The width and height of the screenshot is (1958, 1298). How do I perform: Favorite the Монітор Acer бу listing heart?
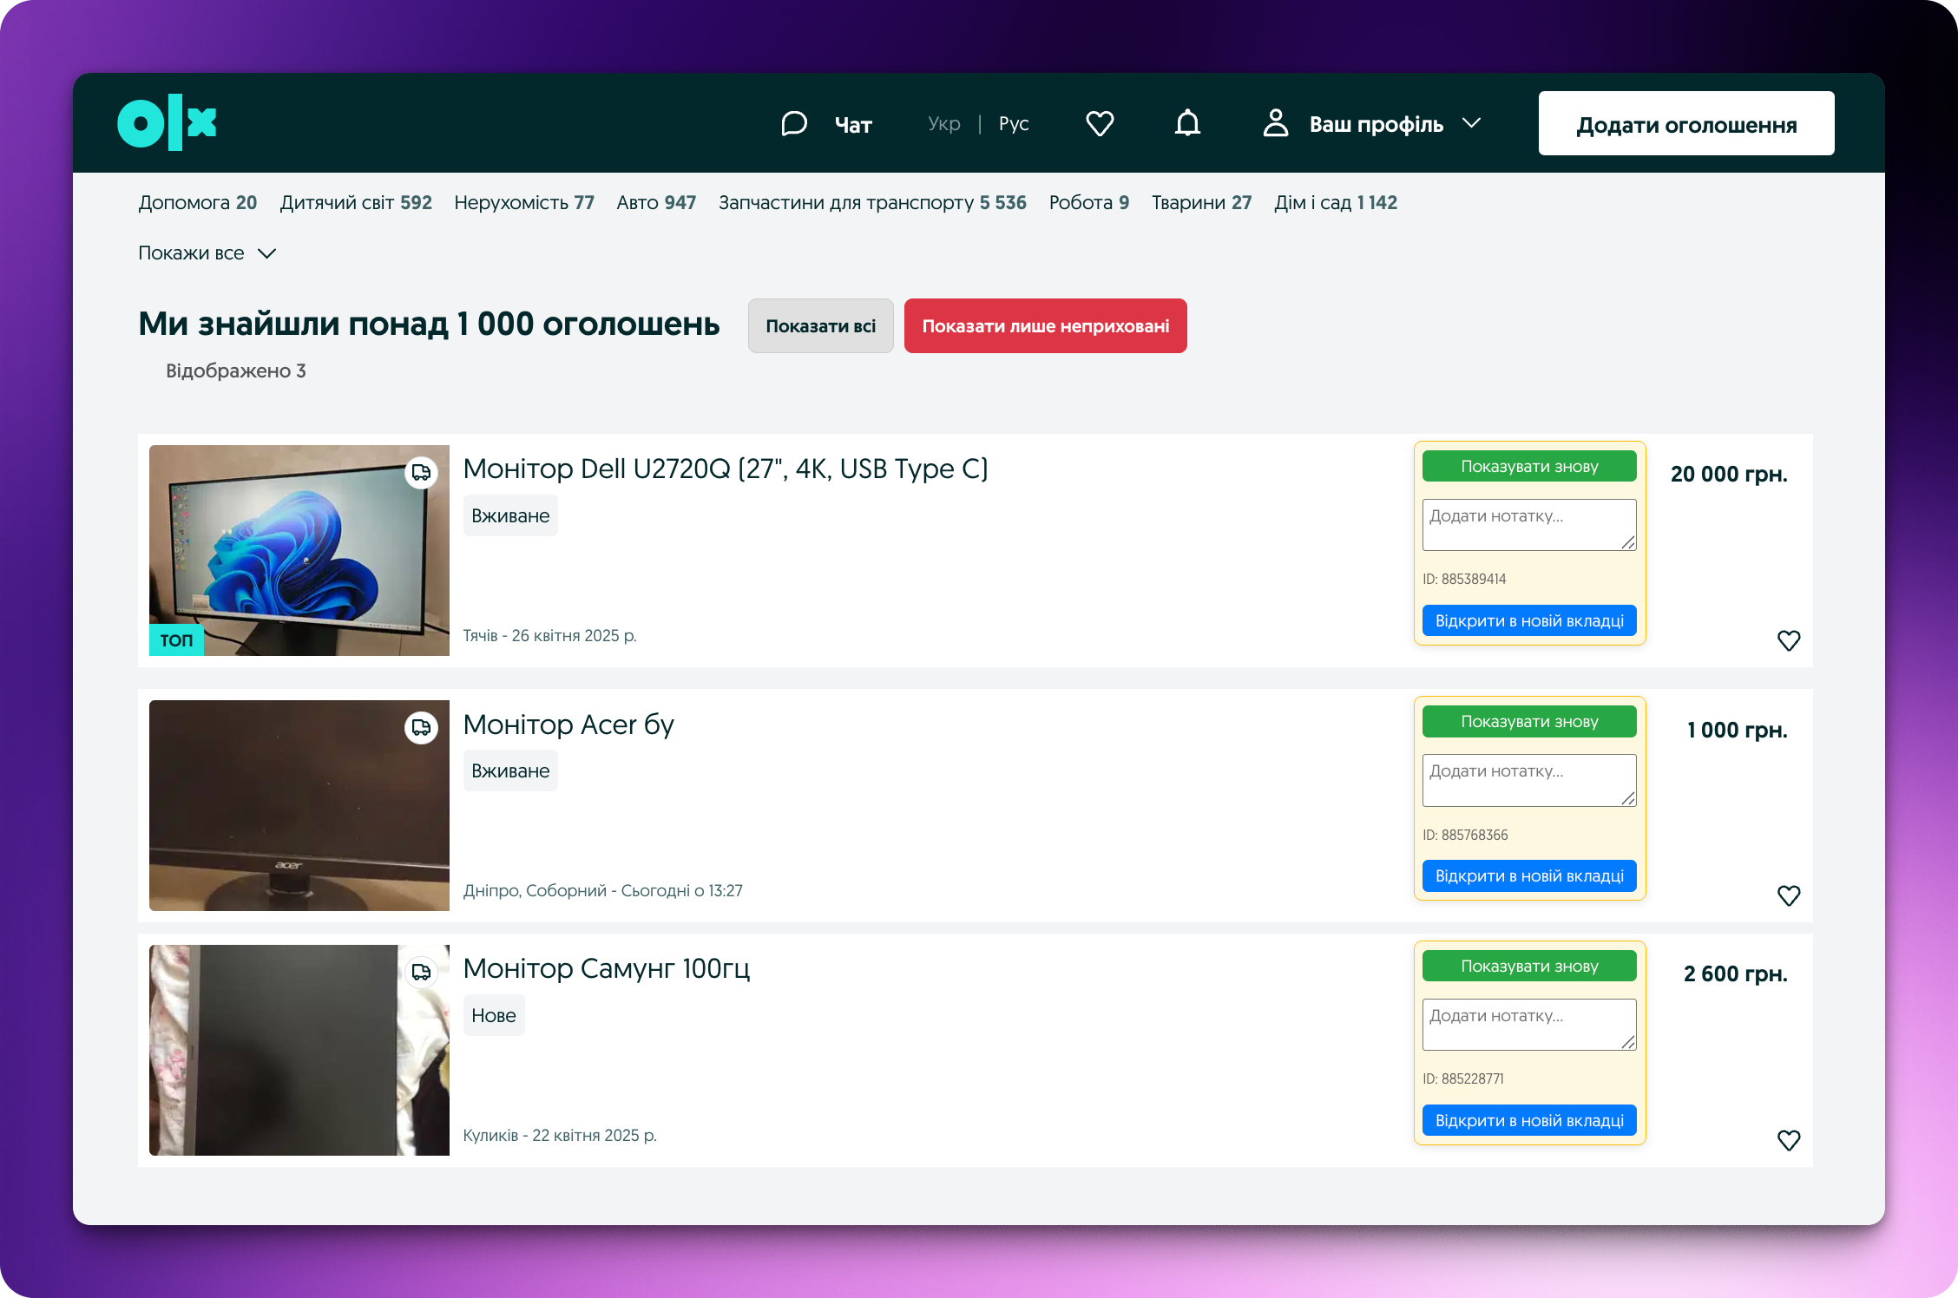point(1789,896)
